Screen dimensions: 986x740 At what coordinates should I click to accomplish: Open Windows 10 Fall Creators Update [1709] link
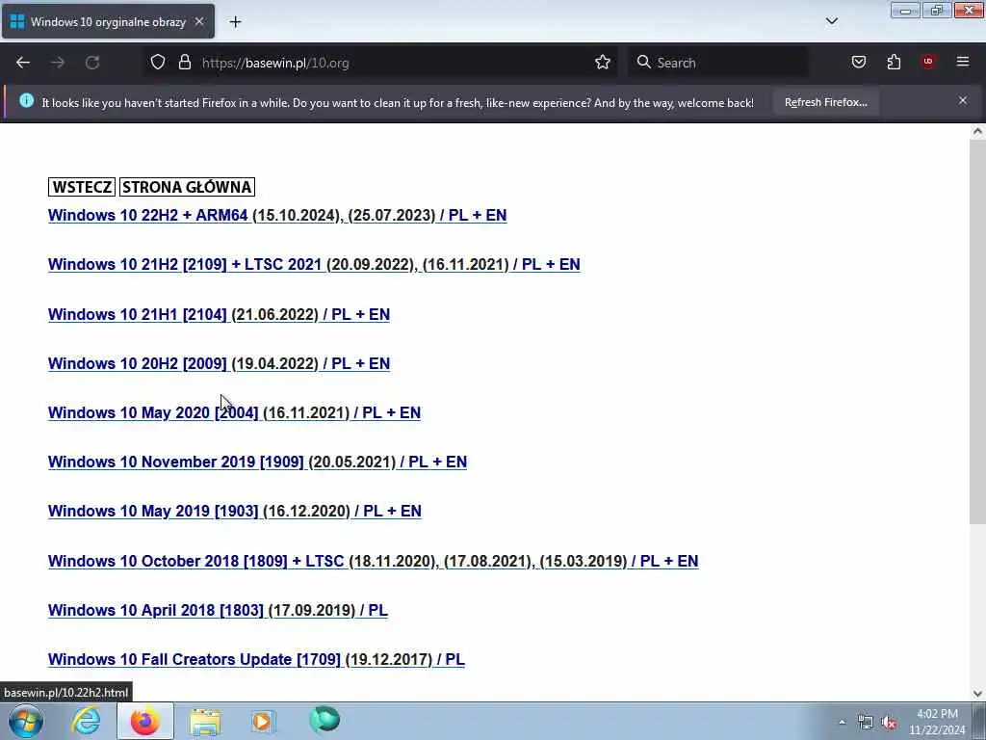[256, 659]
